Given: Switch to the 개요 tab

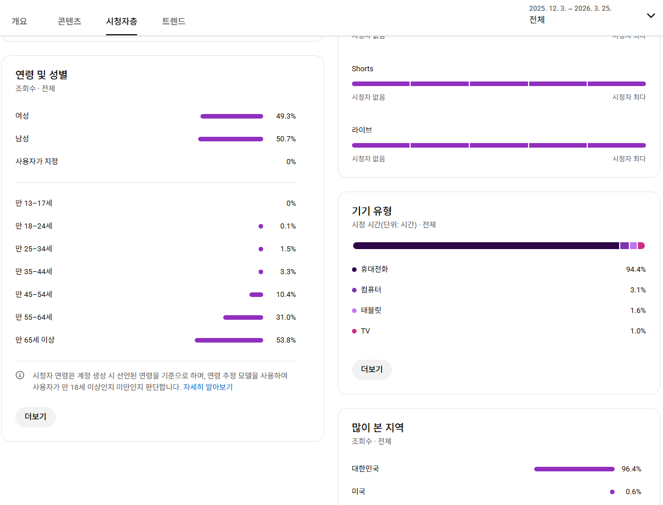Looking at the screenshot, I should [x=19, y=21].
